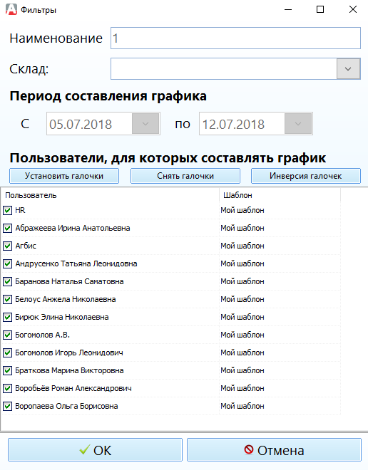Click Инверсия галочек button

pyautogui.click(x=305, y=176)
